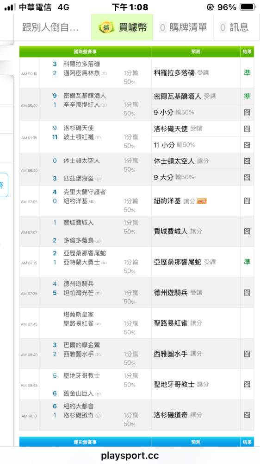260x464 pixels.
Task: Tap the 運彩盤賽事 blue header
Action: point(85,442)
